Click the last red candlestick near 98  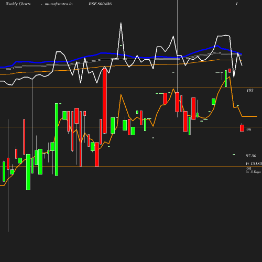click(x=242, y=128)
